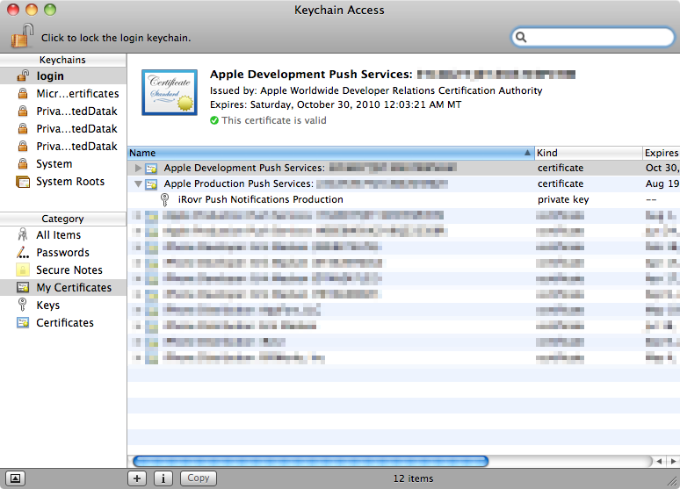The image size is (680, 489).
Task: Show Secure Notes category
Action: (x=63, y=270)
